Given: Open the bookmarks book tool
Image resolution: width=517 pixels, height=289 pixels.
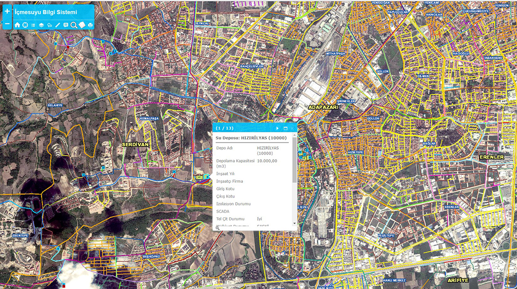Looking at the screenshot, I should [82, 25].
